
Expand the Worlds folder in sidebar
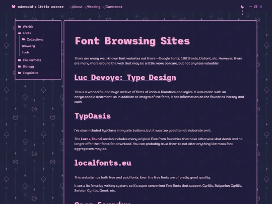tap(28, 27)
